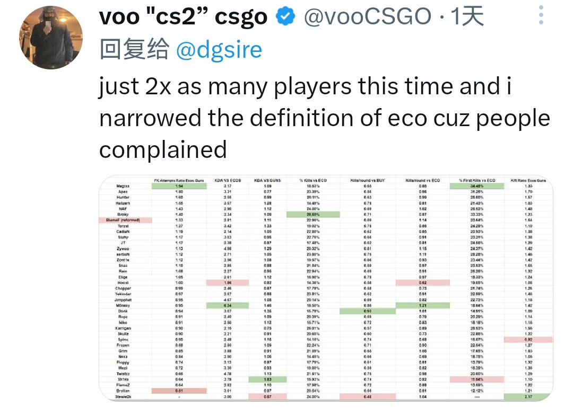The height and width of the screenshot is (408, 573).
Task: Click the % Kills vs ECO column header
Action: (313, 180)
